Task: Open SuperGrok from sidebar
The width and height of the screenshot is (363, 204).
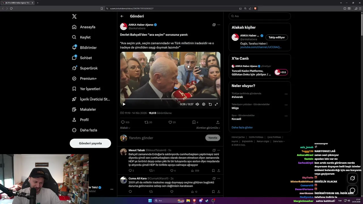Action: tap(85, 68)
